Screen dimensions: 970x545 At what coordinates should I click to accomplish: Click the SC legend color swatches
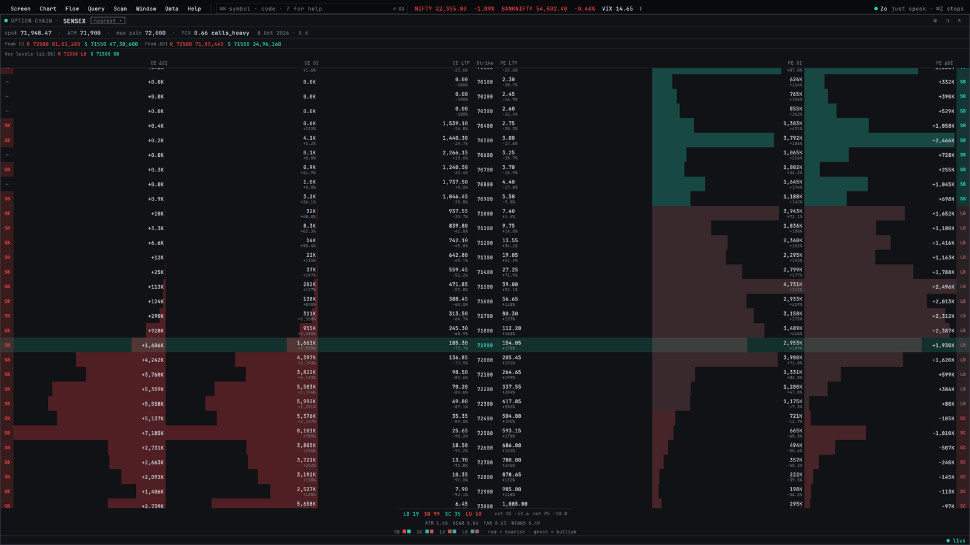(x=429, y=532)
